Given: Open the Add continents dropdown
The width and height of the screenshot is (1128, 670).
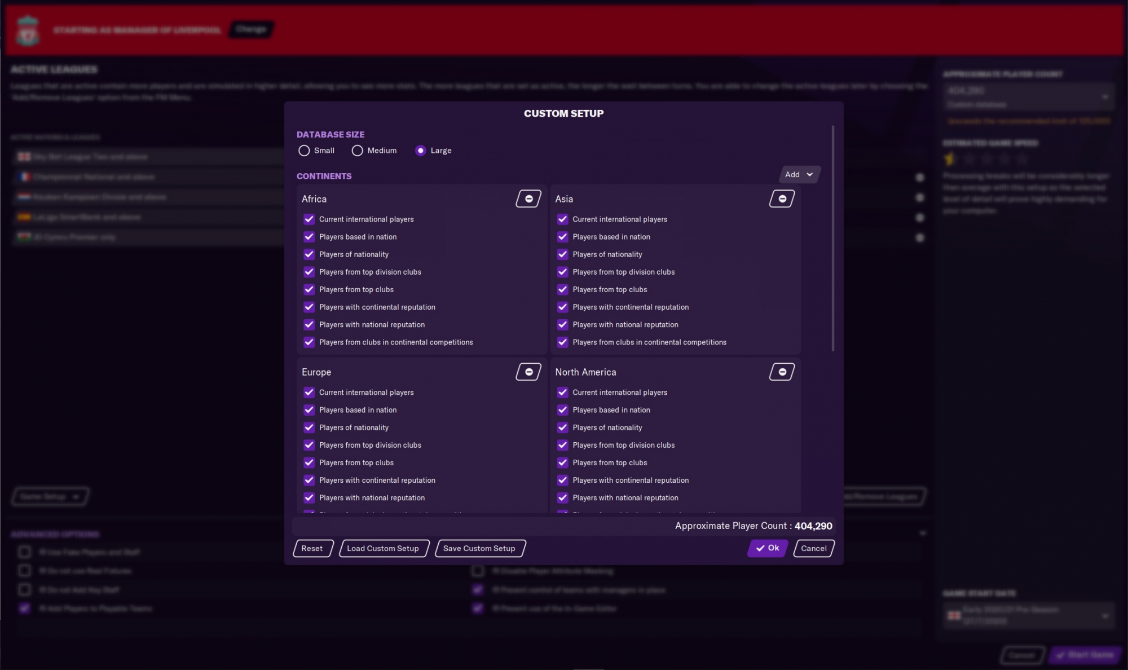Looking at the screenshot, I should tap(797, 174).
